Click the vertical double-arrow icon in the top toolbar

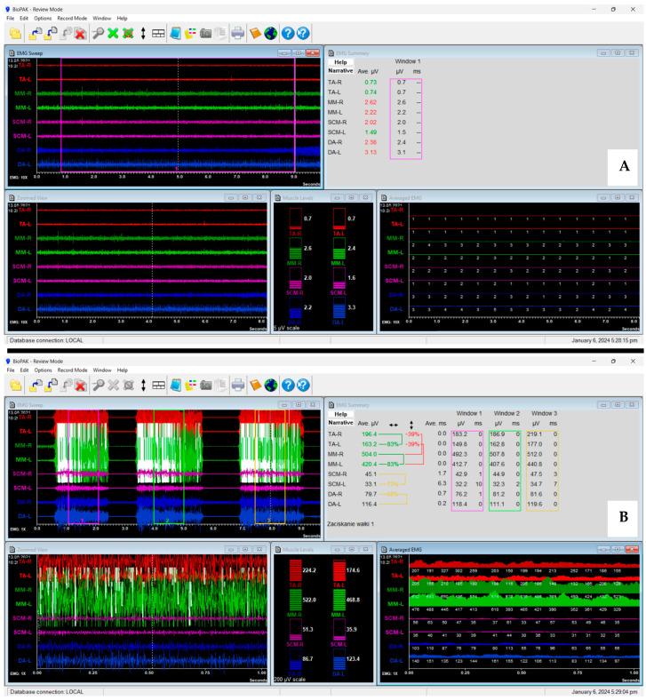click(143, 34)
